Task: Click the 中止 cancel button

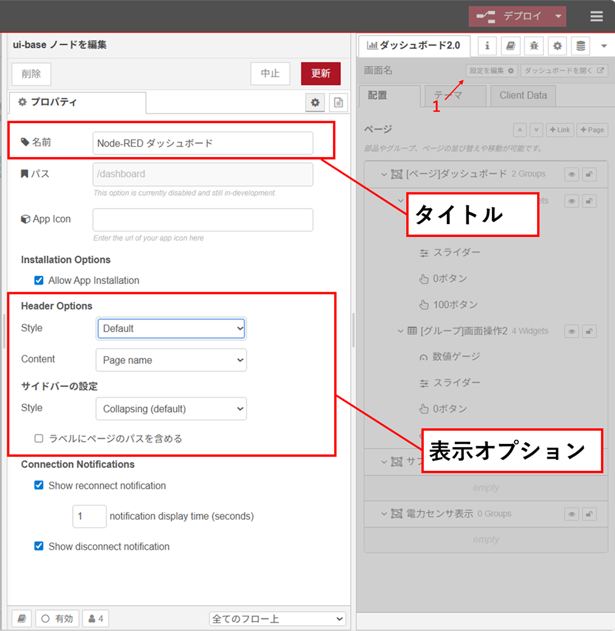Action: pos(270,74)
